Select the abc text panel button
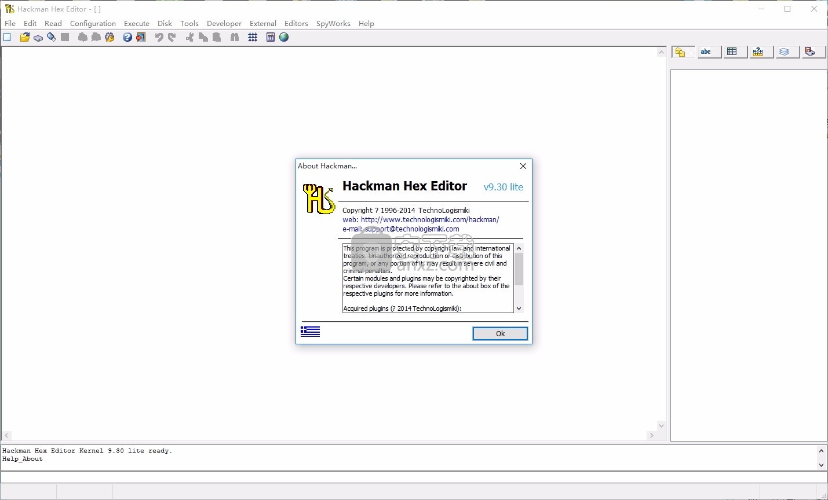Screen dimensions: 828x500 (709, 52)
